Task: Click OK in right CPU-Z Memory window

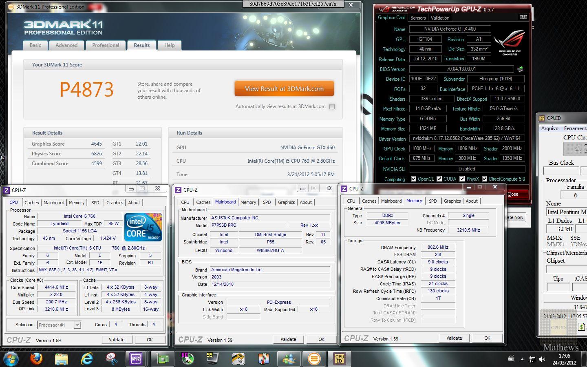Action: point(487,338)
